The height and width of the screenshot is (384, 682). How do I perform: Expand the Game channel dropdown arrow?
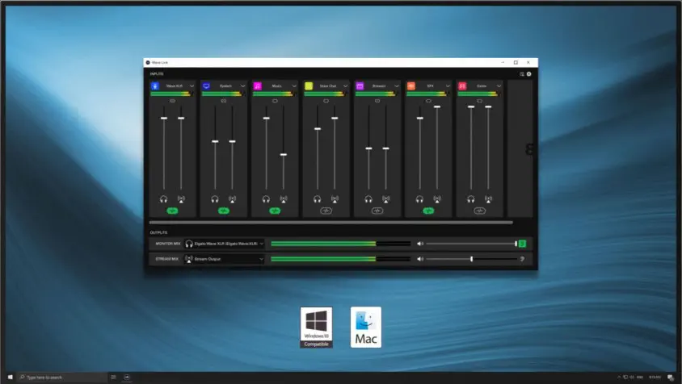click(499, 86)
